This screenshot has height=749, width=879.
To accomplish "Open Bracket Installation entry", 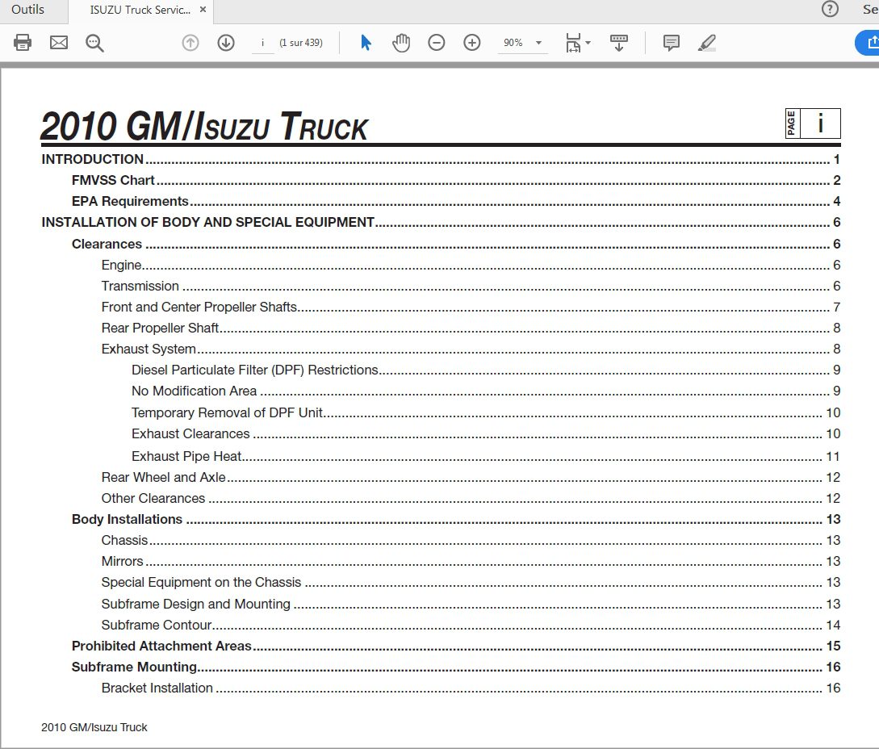I will pyautogui.click(x=471, y=688).
